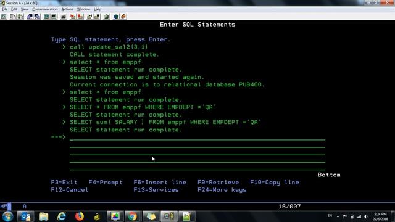The height and width of the screenshot is (222, 395).
Task: Click the padlock icon on the taskbar
Action: click(98, 216)
